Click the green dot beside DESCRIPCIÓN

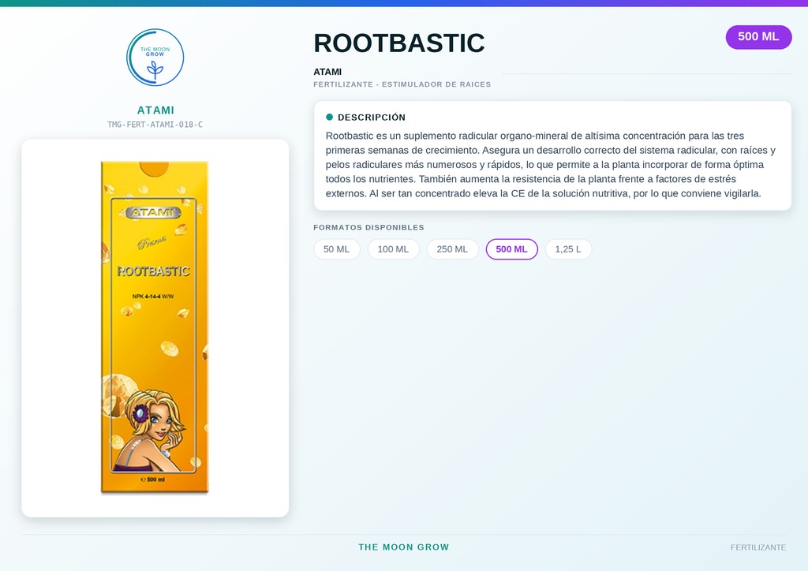tap(329, 117)
